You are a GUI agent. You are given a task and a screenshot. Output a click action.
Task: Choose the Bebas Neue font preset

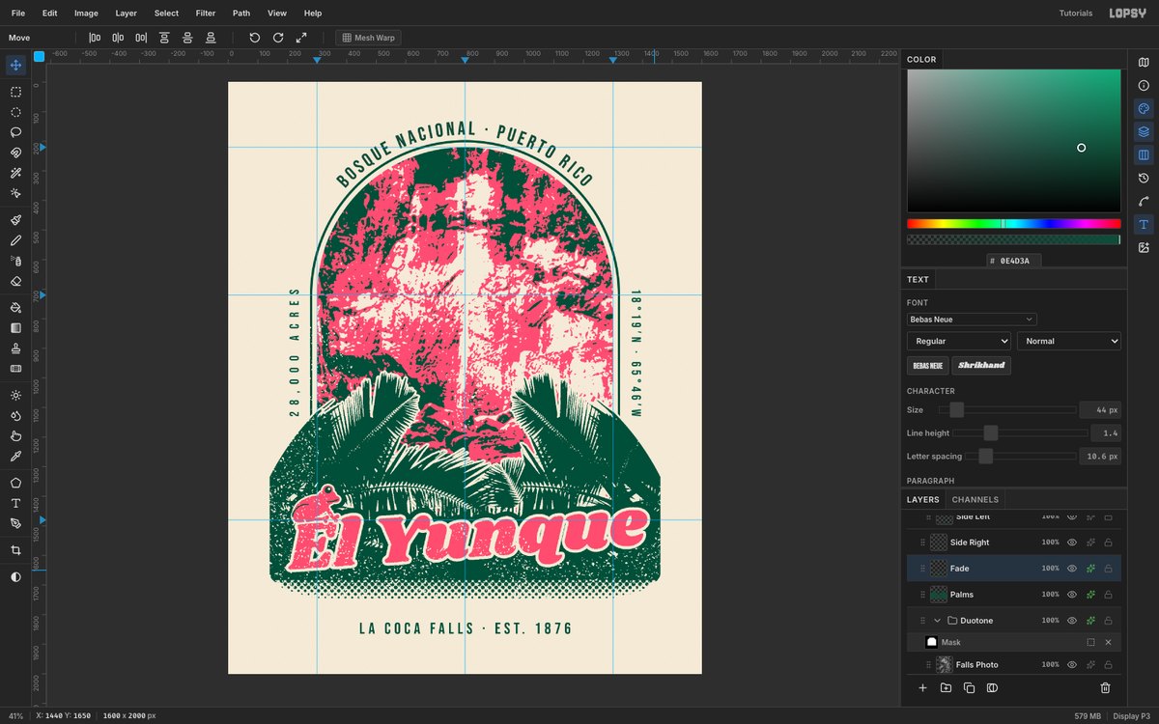(x=927, y=366)
